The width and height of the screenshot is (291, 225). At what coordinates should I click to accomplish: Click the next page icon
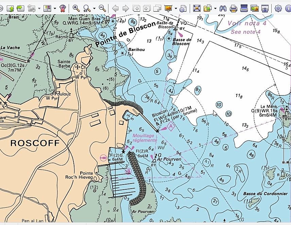tap(147, 8)
